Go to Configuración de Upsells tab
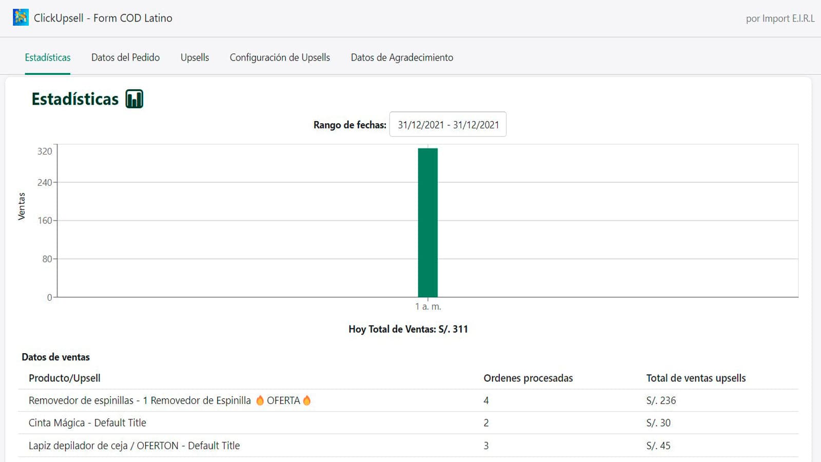Screen dimensions: 821x462 [x=280, y=57]
